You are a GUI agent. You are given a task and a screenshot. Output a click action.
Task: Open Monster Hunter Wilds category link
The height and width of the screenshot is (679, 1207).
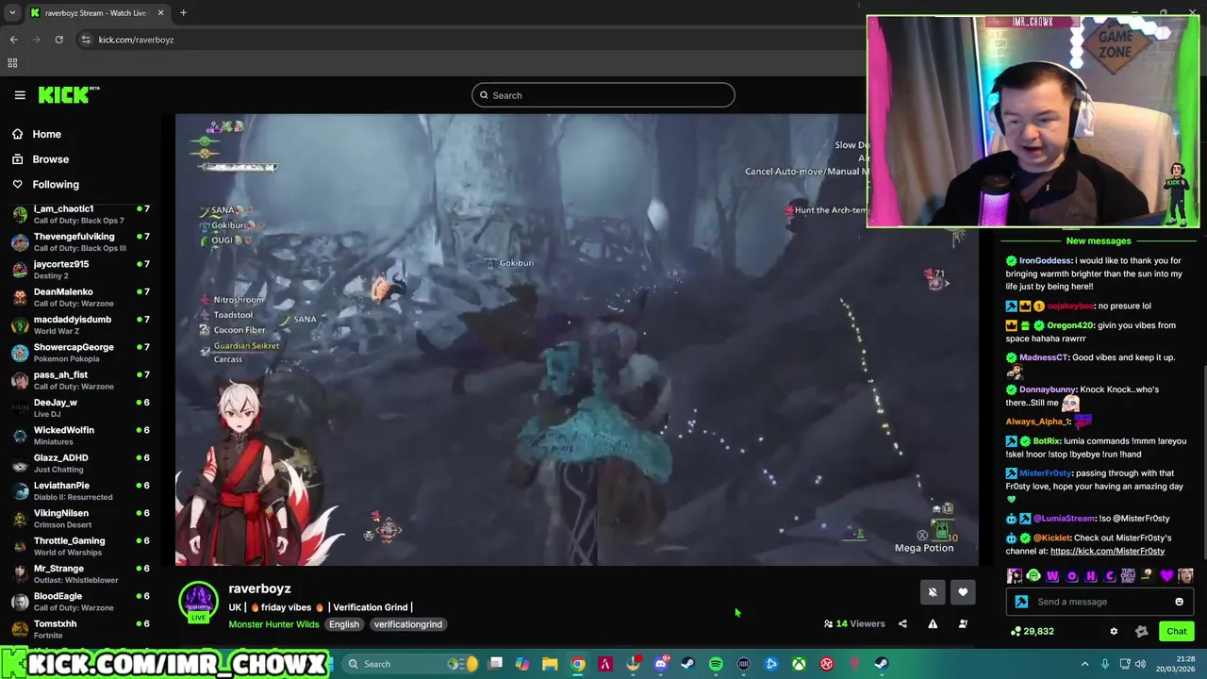(x=273, y=624)
